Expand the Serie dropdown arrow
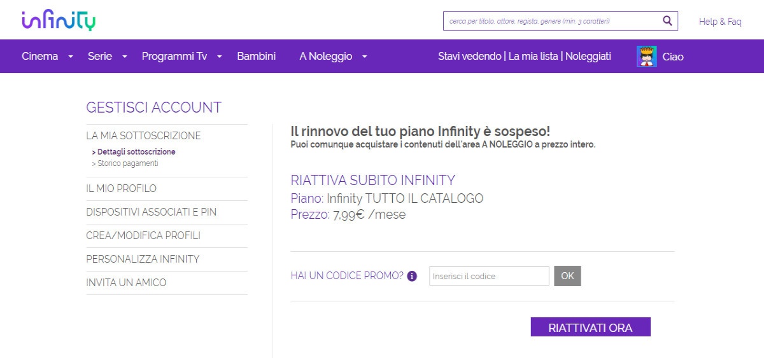 125,57
